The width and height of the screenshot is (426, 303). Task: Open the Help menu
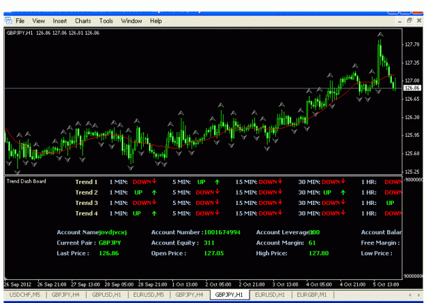[x=155, y=21]
